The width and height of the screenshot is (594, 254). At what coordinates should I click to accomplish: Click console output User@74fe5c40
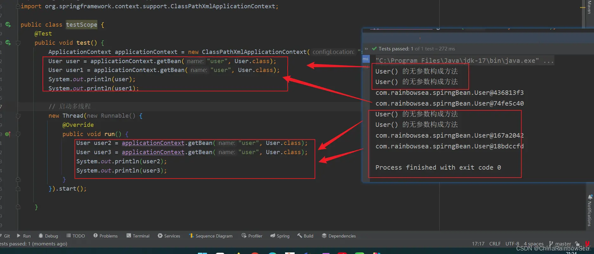click(x=450, y=103)
